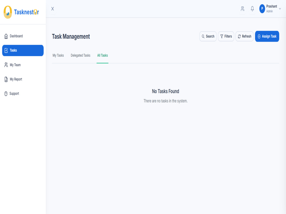Open the team members icon in header
Viewport: 286px width, 214px height.
tap(243, 9)
